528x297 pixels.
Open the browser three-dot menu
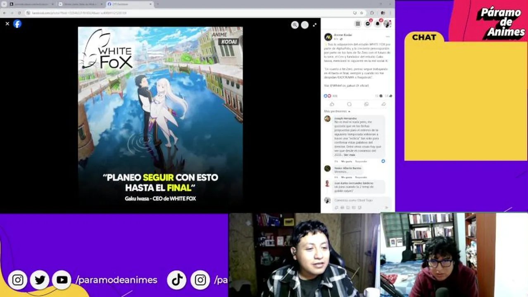[x=390, y=13]
